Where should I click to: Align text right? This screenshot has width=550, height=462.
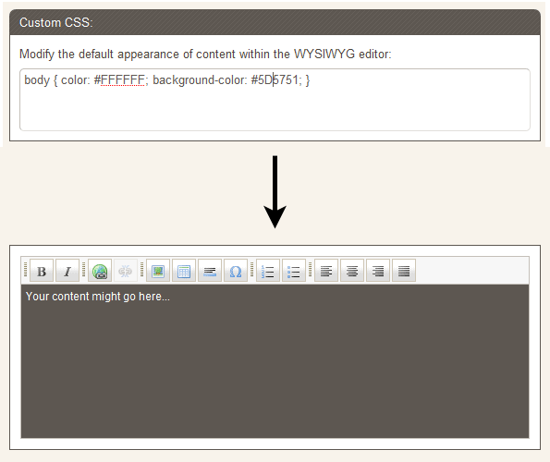coord(378,271)
